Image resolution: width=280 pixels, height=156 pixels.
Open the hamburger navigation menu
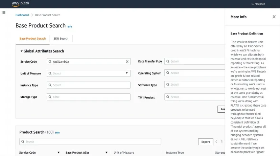point(4,13)
